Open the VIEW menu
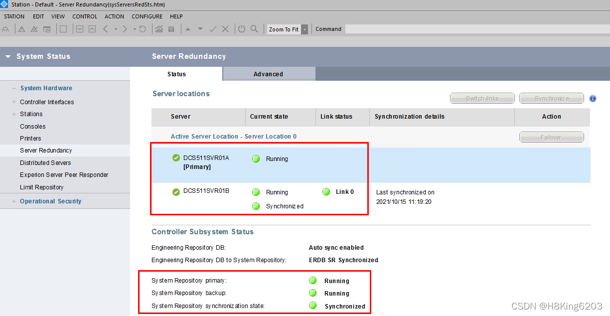The image size is (610, 316). click(58, 16)
